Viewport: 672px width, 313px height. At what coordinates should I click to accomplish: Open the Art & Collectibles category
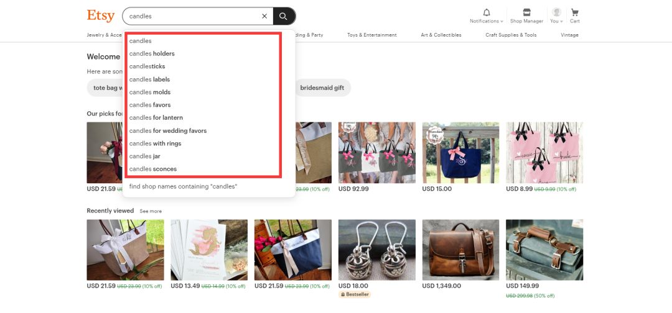[441, 35]
